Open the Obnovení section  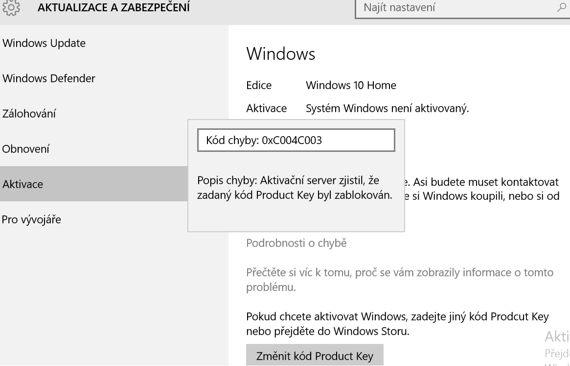[x=26, y=149]
